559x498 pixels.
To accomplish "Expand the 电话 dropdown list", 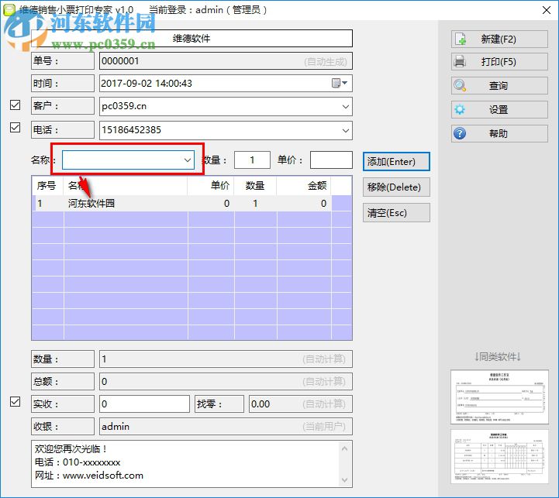I will tap(345, 131).
